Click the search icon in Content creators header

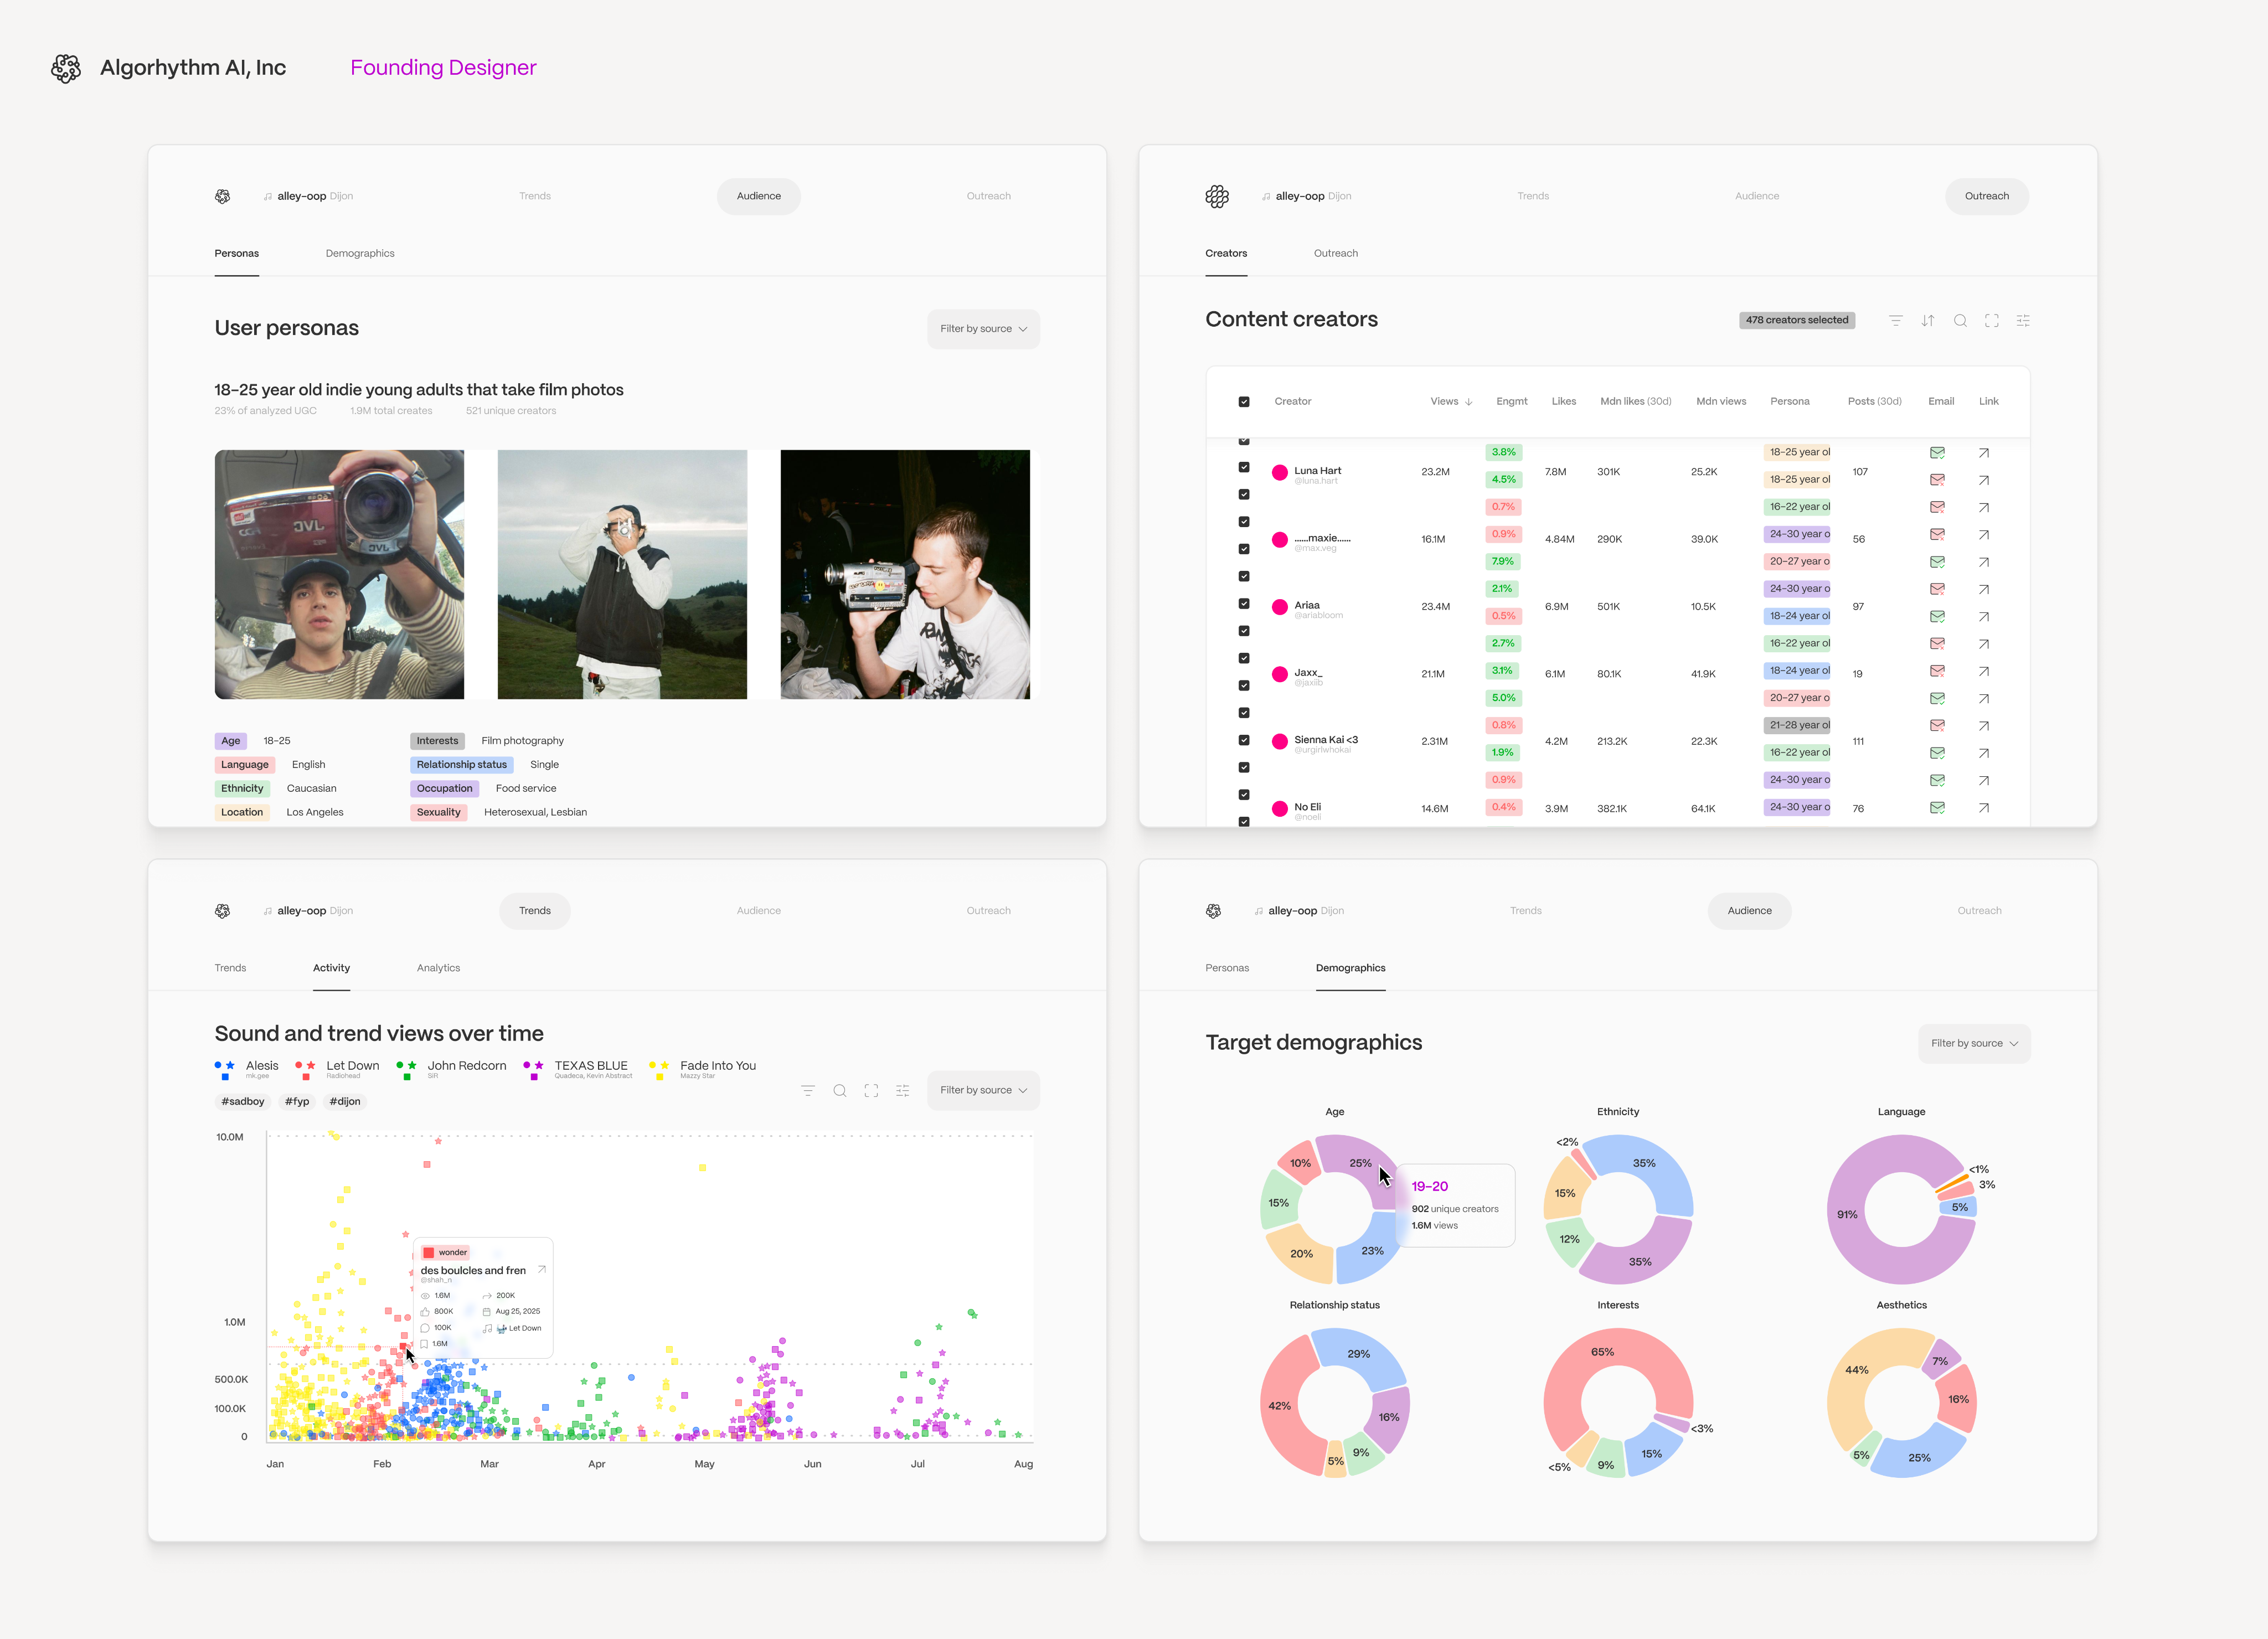tap(1960, 320)
